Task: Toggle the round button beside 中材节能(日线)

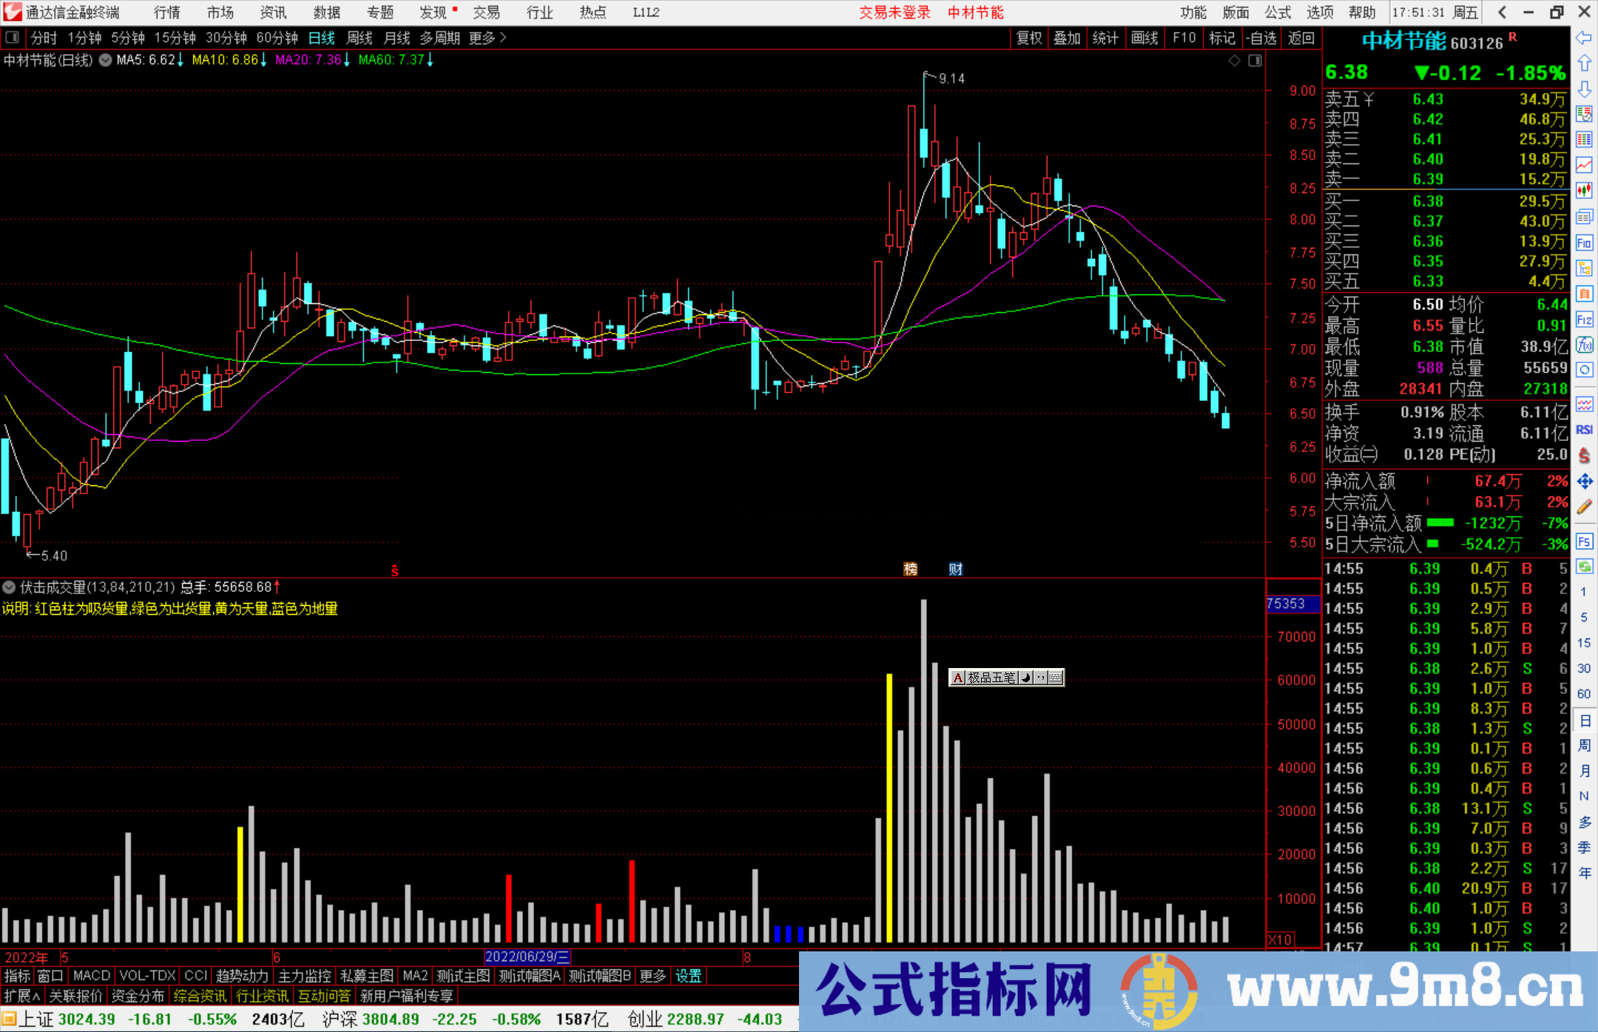Action: (106, 60)
